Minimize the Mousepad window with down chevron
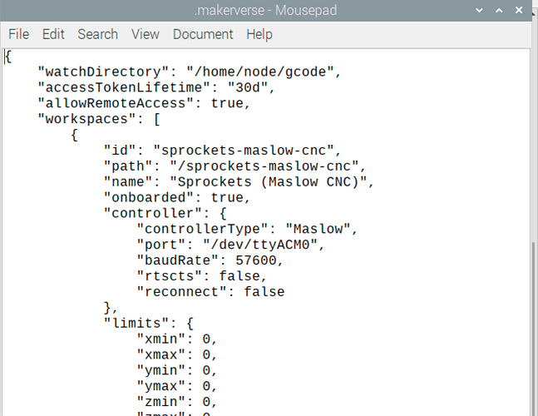The image size is (538, 416). [479, 11]
